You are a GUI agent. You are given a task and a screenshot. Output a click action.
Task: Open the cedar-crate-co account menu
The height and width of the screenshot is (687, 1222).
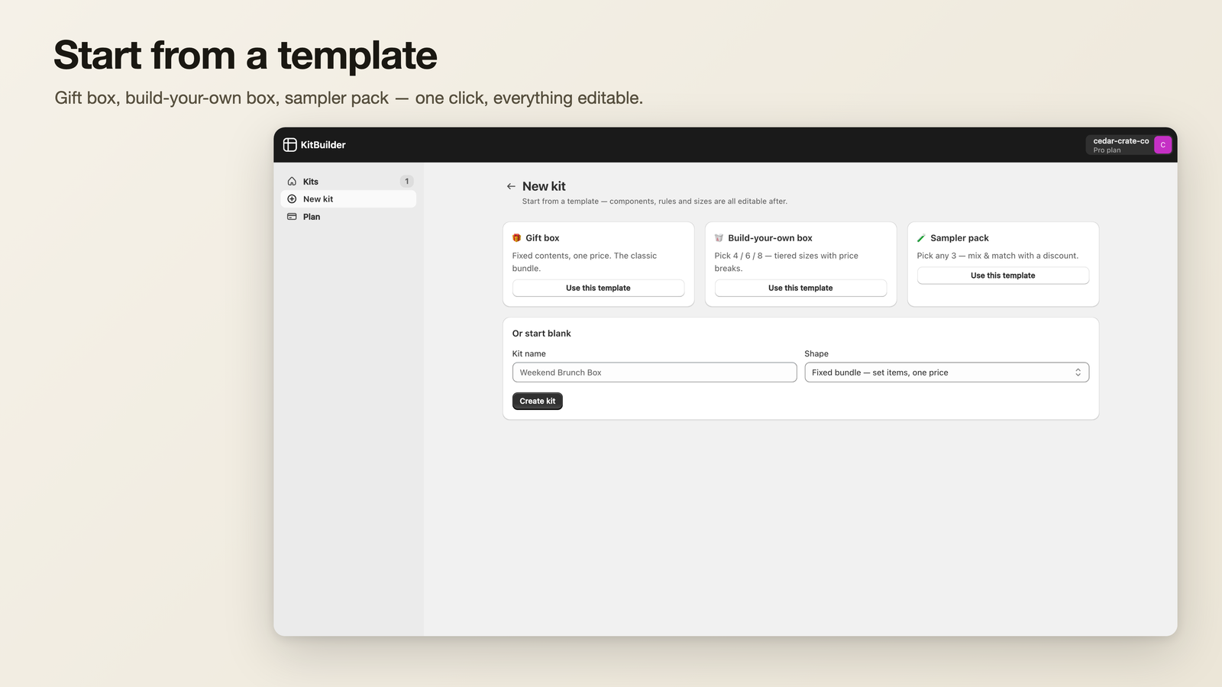pos(1129,145)
